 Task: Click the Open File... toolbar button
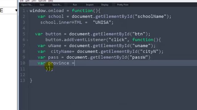point(27,5)
